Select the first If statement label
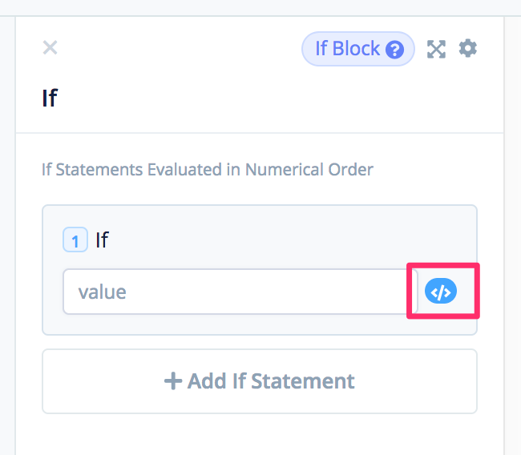This screenshot has height=455, width=521. tap(102, 240)
